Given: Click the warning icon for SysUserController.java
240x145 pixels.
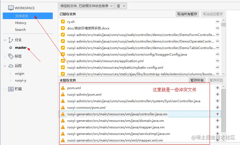Looking at the screenshot, I should tap(63, 101).
